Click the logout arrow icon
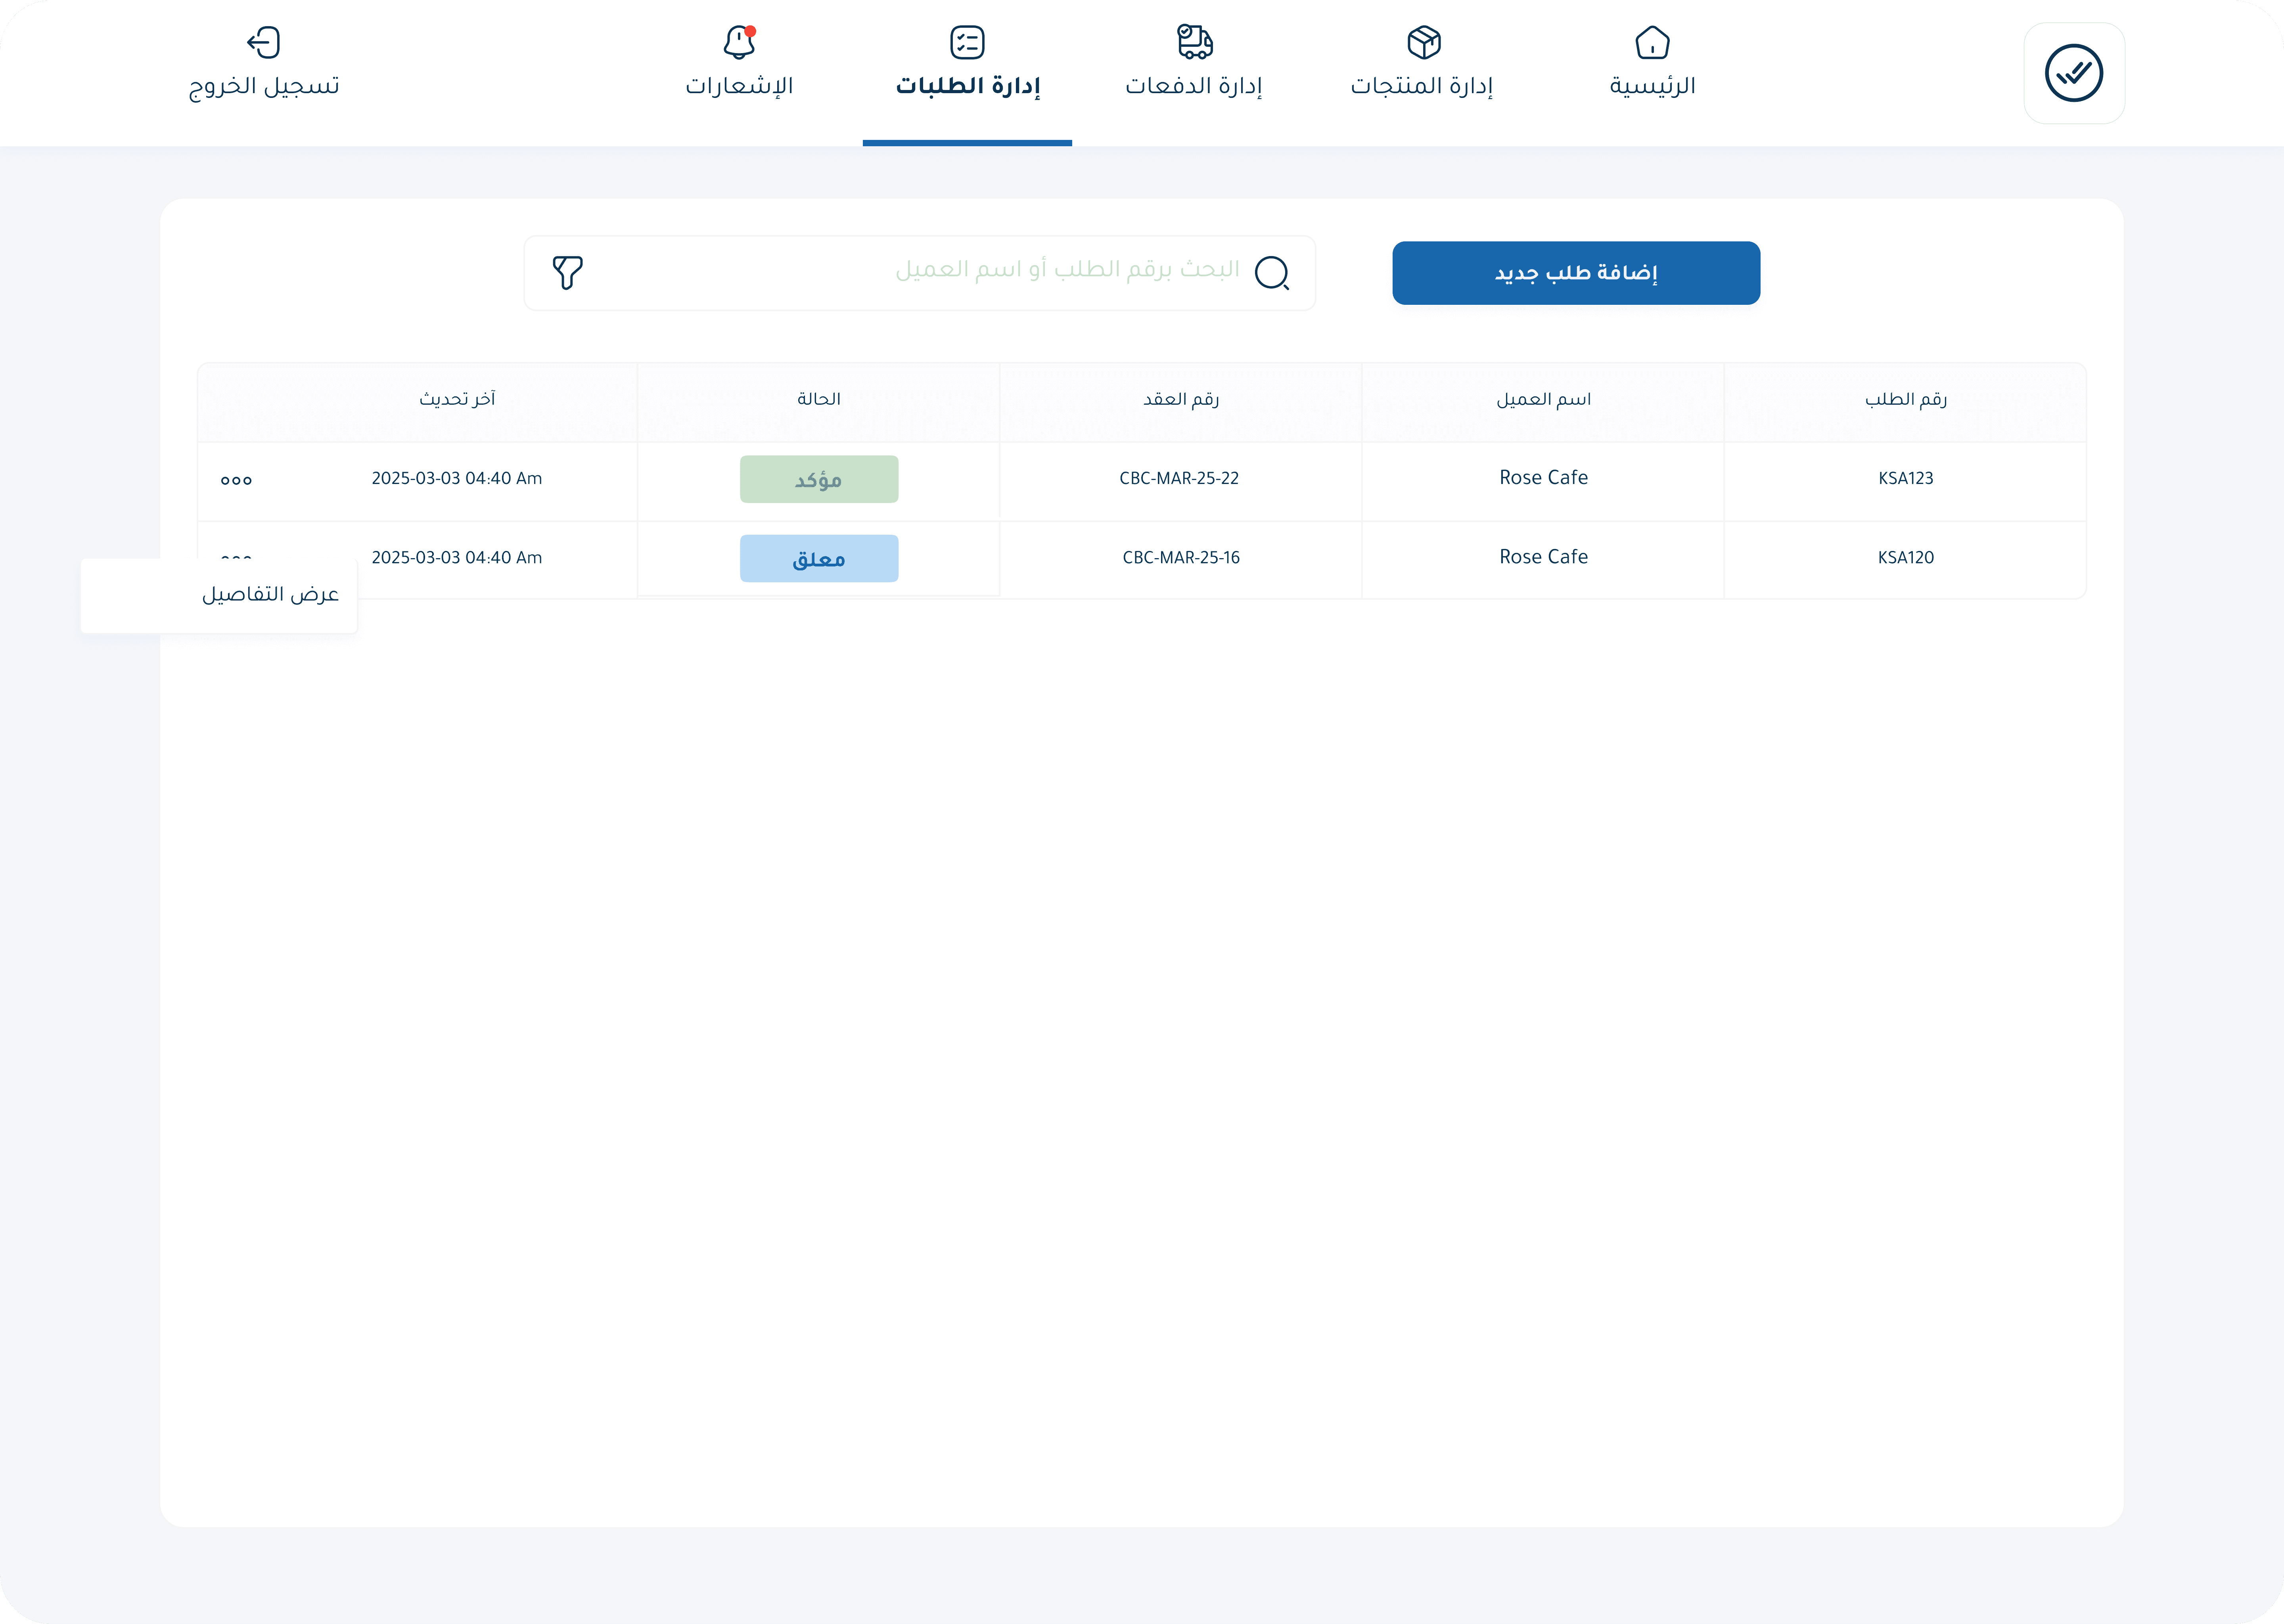The image size is (2284, 1624). [x=263, y=42]
